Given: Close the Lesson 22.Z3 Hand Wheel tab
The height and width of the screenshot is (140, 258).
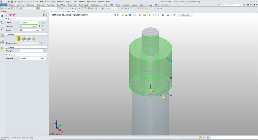Looking at the screenshot, I should click(x=75, y=12).
